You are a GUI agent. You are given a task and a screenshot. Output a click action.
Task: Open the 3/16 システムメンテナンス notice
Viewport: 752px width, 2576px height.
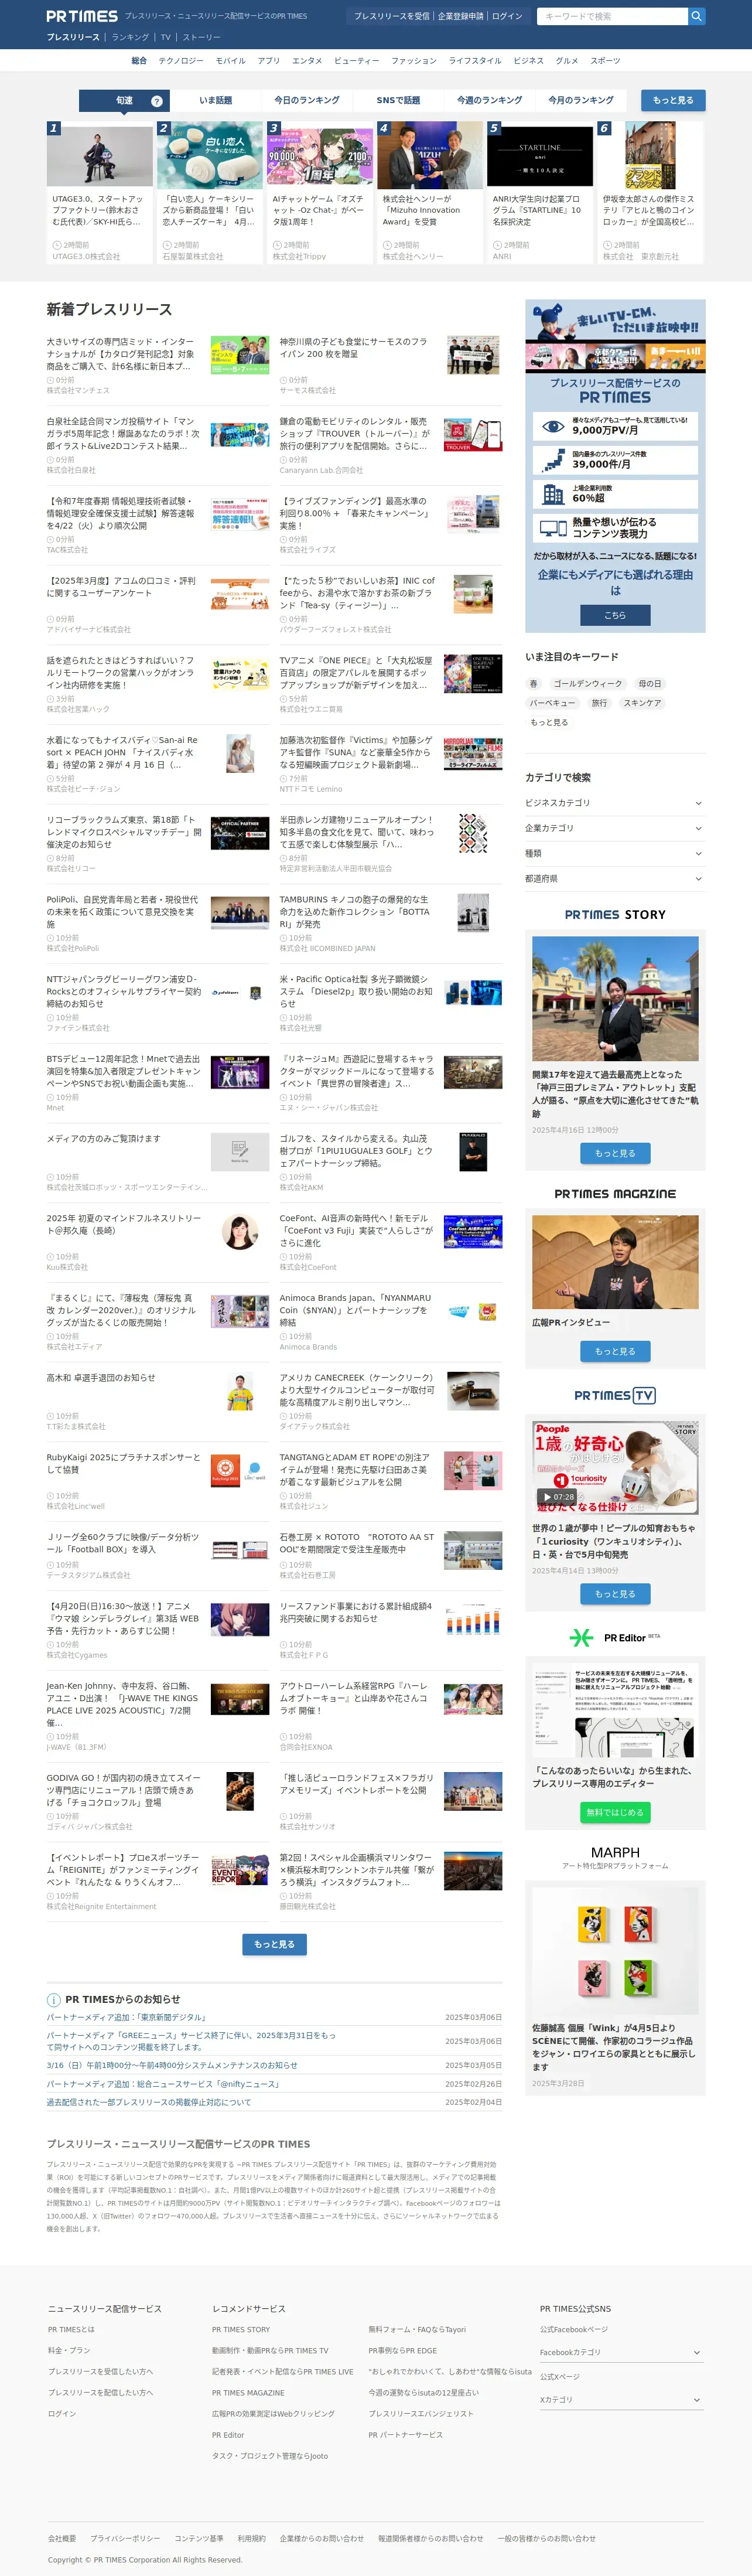[x=172, y=2065]
